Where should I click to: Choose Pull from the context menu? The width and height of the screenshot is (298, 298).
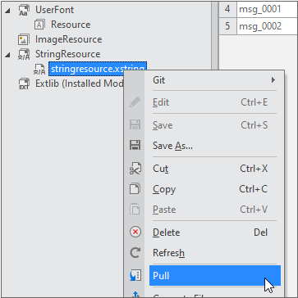point(215,276)
